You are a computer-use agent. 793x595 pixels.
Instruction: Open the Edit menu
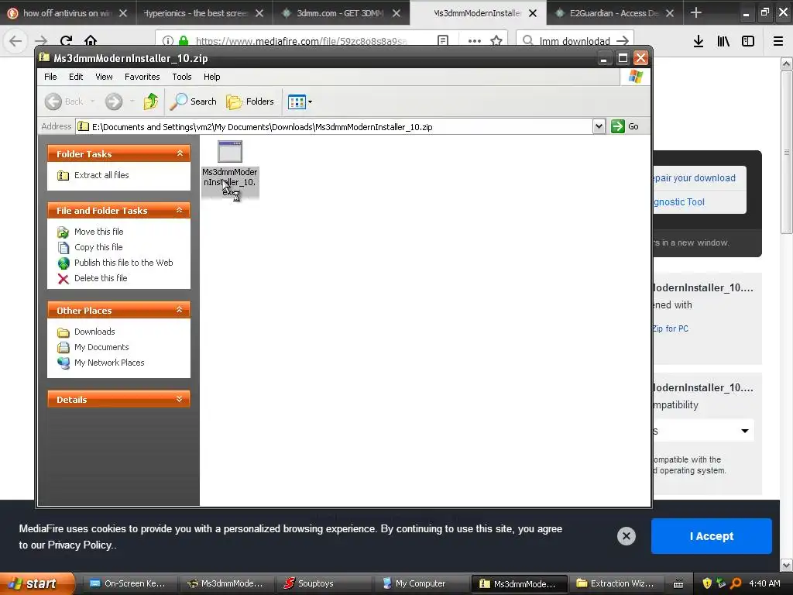tap(76, 77)
